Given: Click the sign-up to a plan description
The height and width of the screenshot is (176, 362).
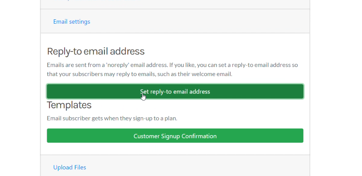Looking at the screenshot, I should [155, 118].
